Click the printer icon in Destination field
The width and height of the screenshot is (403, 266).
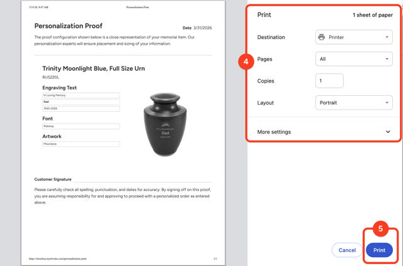(321, 37)
